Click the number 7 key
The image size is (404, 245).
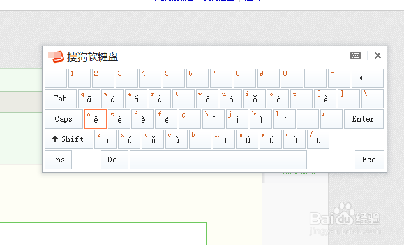221,78
